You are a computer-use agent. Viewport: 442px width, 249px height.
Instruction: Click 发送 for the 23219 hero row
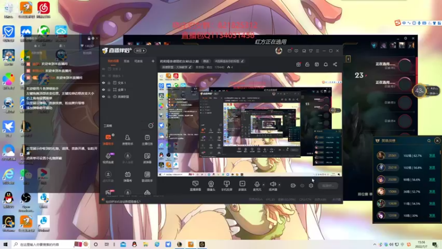432,168
